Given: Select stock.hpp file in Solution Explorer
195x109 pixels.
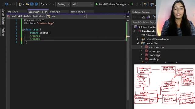Looking at the screenshot, I should 154,55.
